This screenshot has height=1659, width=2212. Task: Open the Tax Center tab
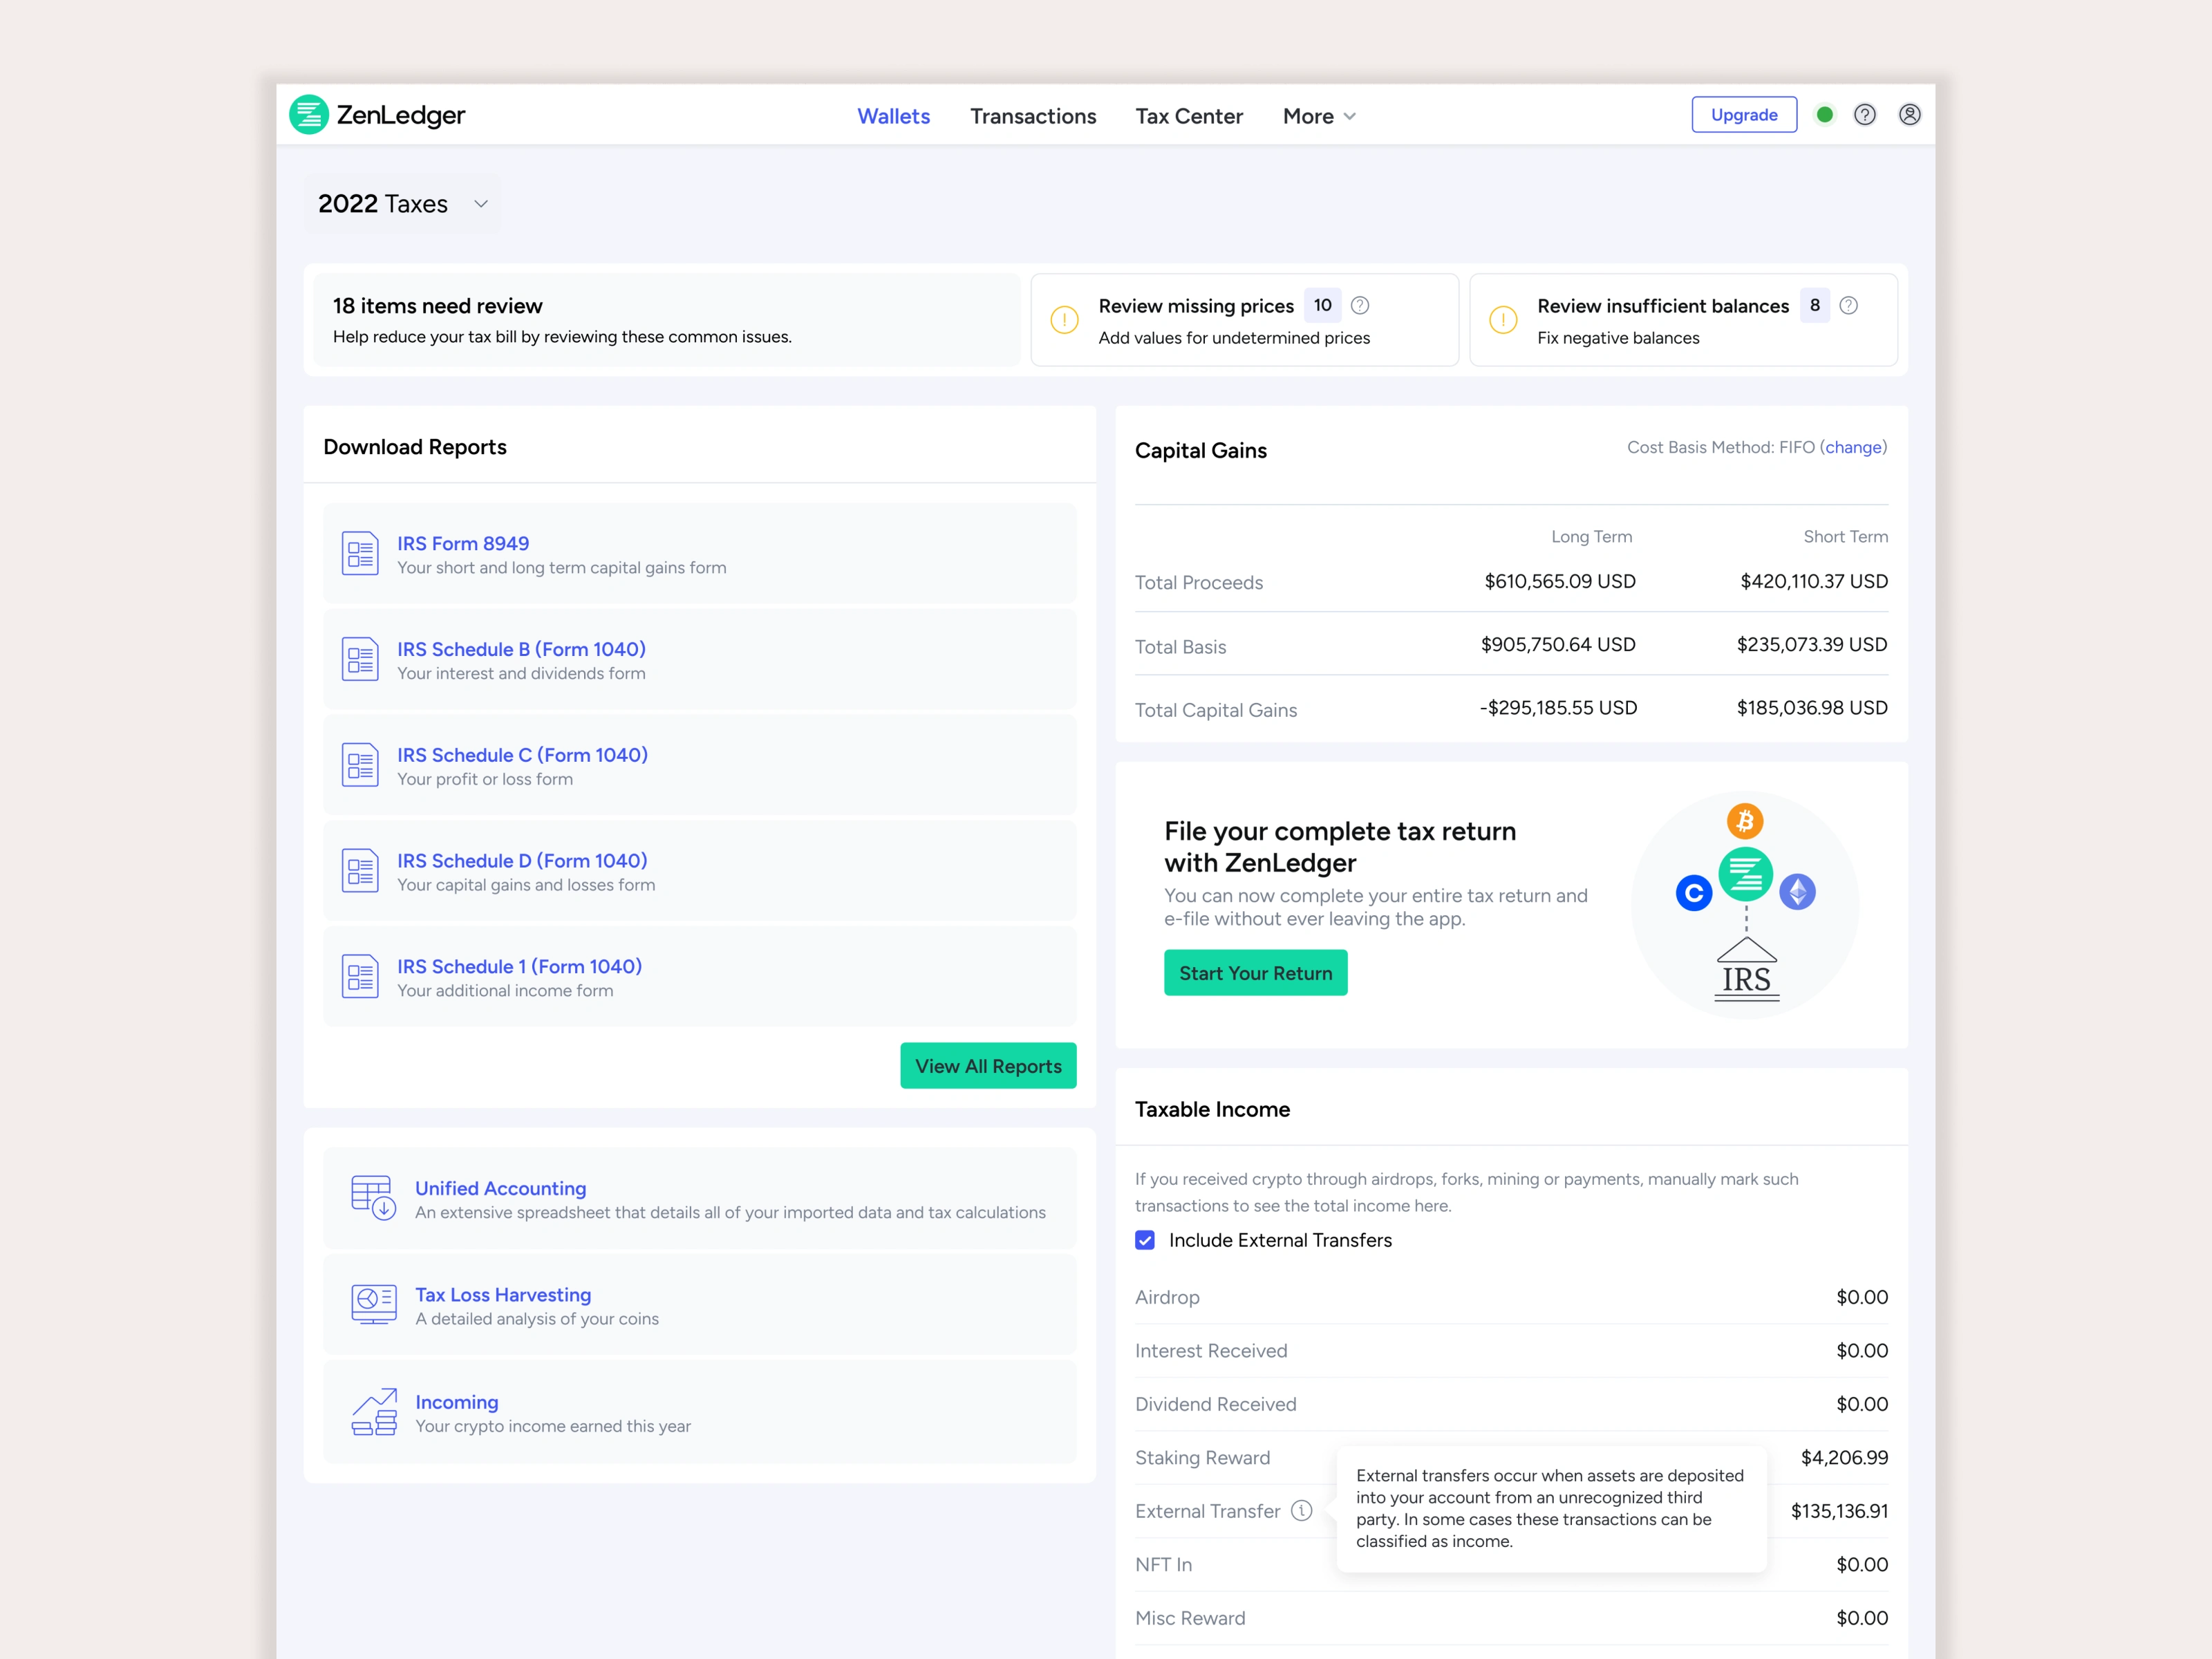pyautogui.click(x=1188, y=116)
